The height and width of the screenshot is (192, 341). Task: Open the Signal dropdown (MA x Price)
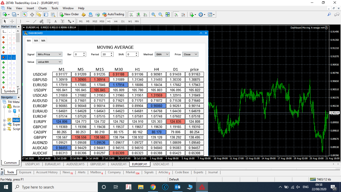point(49,54)
